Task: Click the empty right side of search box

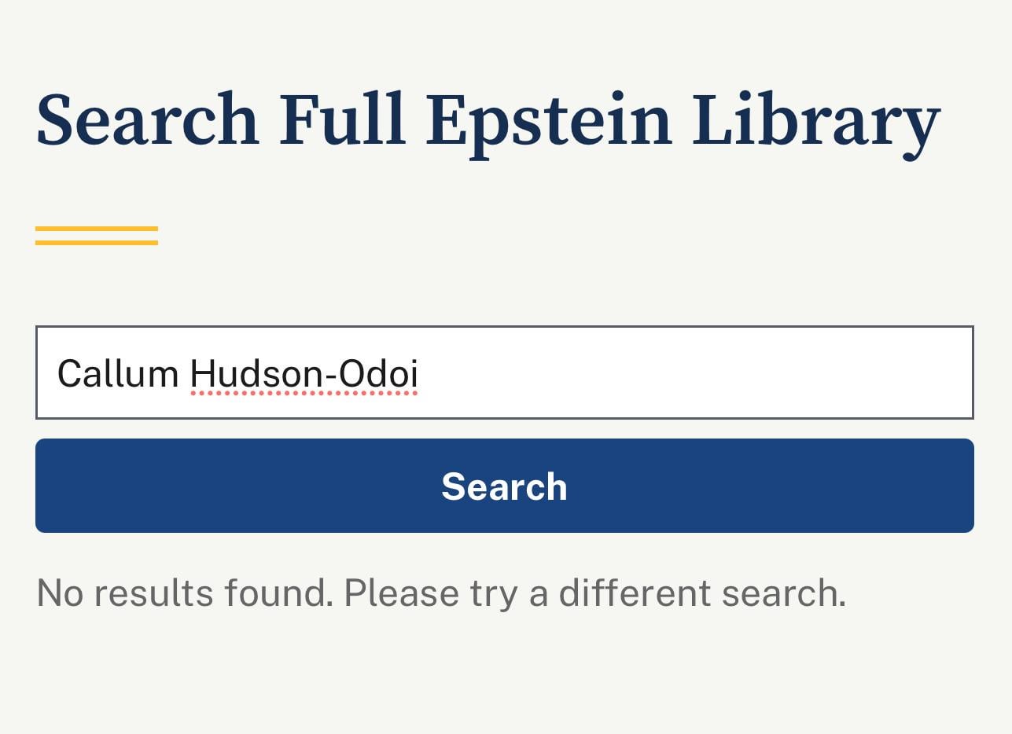Action: click(708, 373)
